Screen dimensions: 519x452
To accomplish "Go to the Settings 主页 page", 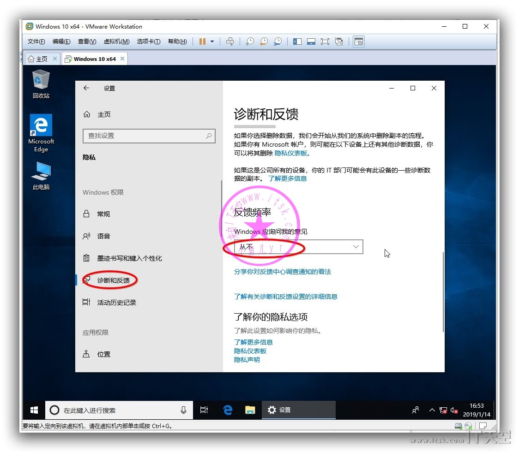I will click(x=97, y=114).
